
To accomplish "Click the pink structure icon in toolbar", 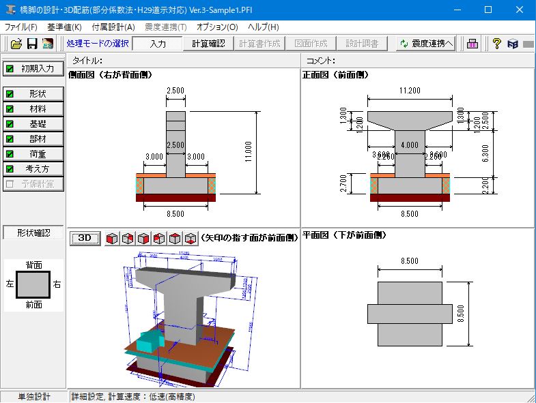I will 472,44.
